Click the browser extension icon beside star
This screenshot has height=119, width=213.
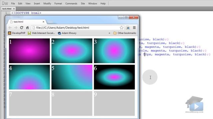(128, 28)
